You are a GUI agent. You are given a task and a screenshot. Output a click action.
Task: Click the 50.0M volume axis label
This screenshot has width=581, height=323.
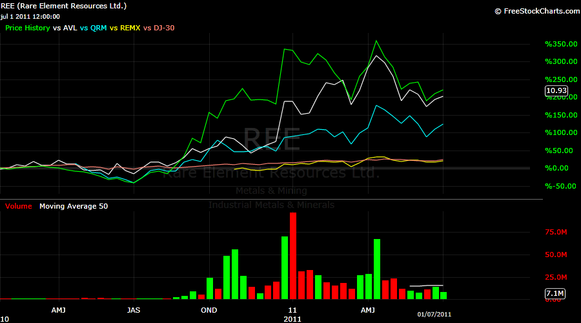pos(556,255)
